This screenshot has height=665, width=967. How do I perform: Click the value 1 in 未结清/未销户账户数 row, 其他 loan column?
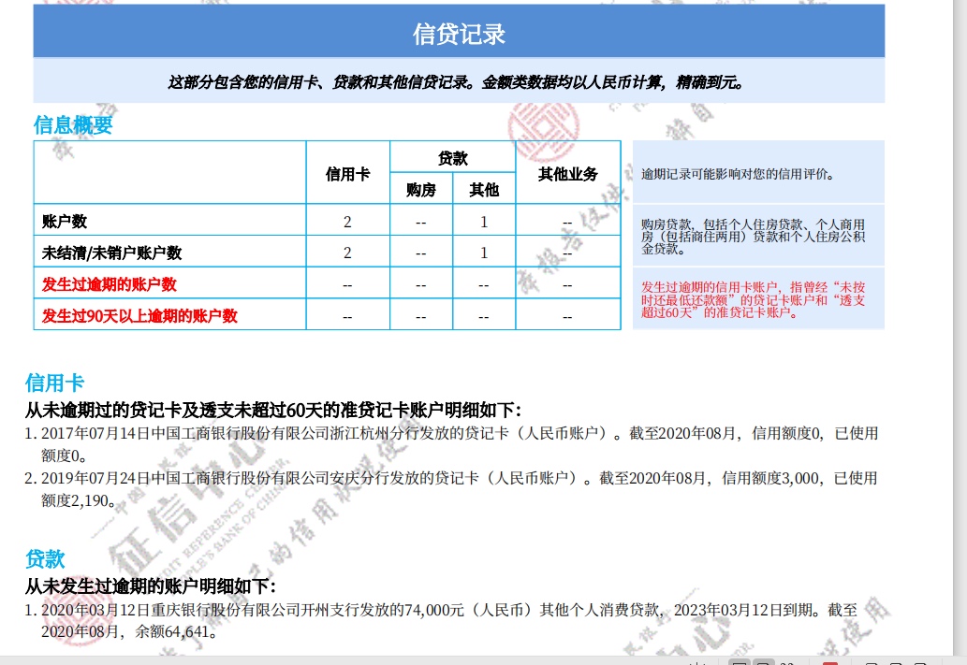coord(484,253)
